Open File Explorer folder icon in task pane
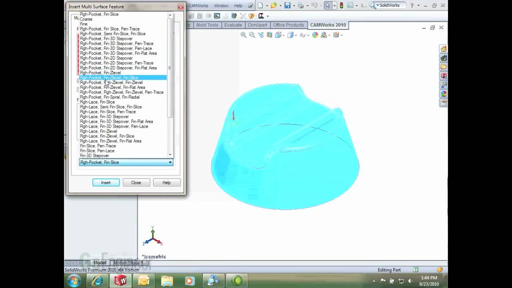This screenshot has width=512, height=288. [x=444, y=67]
